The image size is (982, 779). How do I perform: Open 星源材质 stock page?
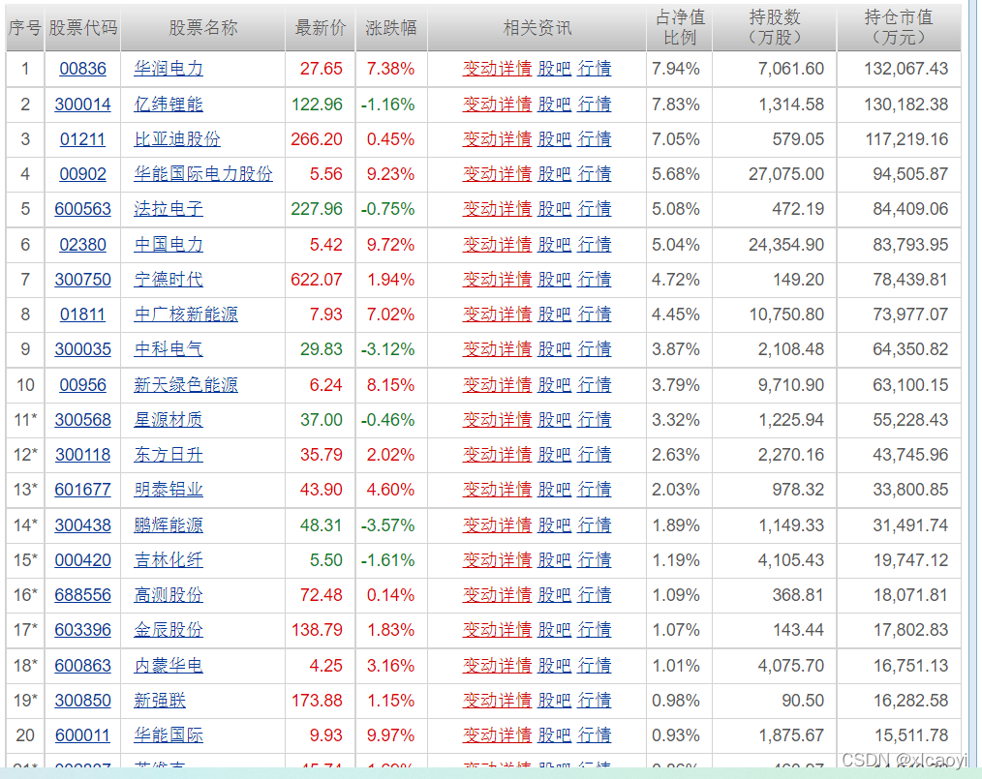[169, 420]
